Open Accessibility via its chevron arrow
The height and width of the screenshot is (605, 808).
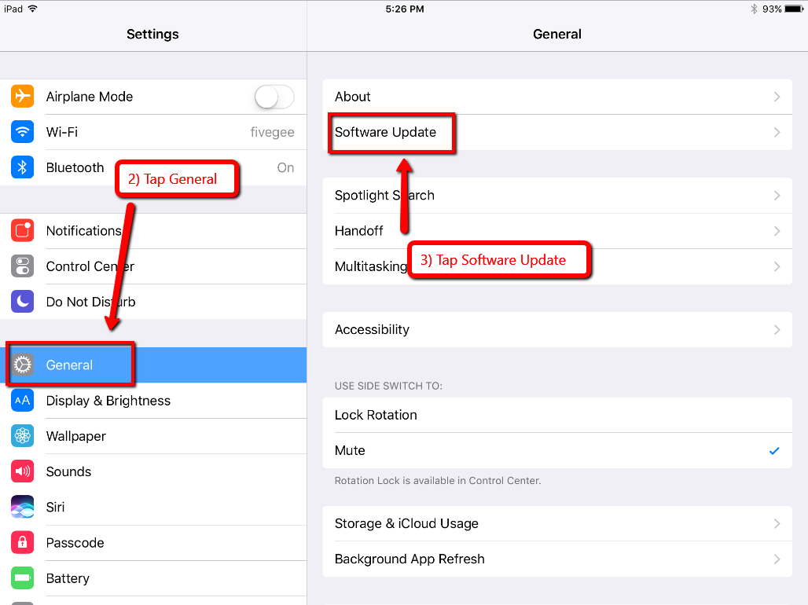(777, 330)
